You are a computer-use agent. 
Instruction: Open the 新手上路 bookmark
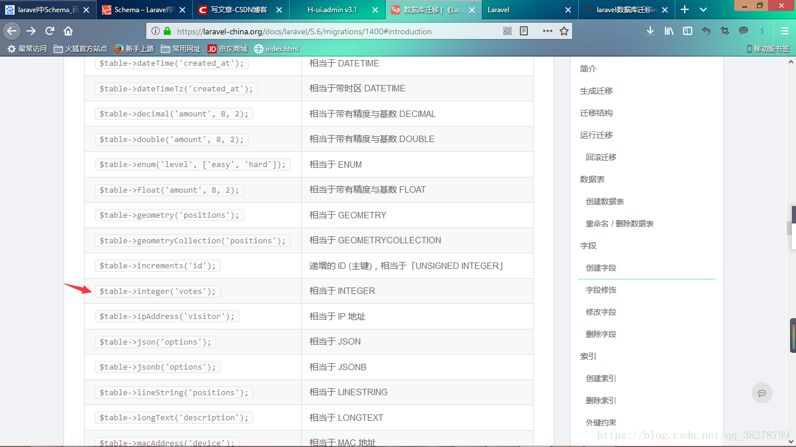[x=134, y=49]
